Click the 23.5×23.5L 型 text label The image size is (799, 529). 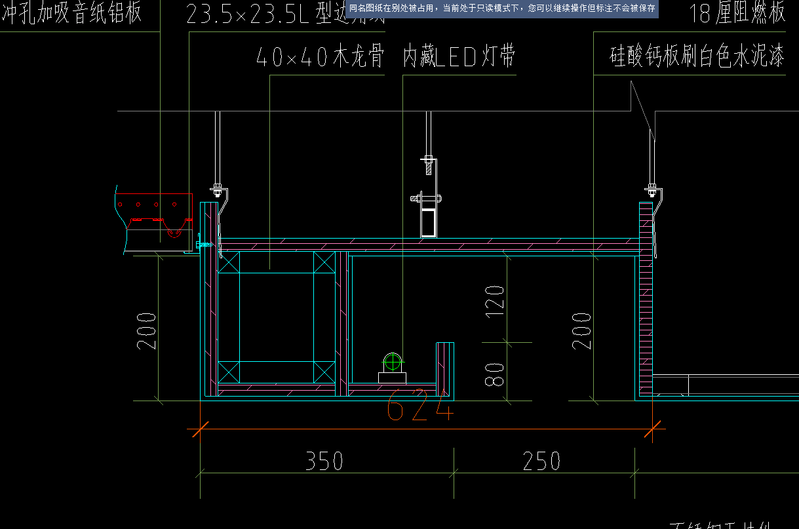[x=262, y=12]
